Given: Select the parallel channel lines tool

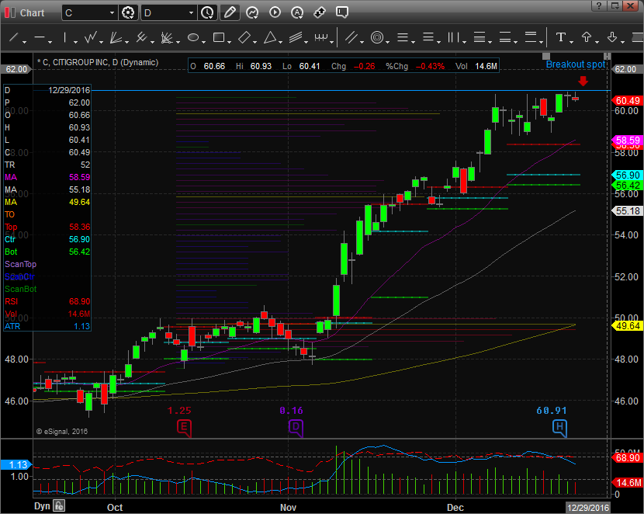Looking at the screenshot, I should tap(296, 38).
